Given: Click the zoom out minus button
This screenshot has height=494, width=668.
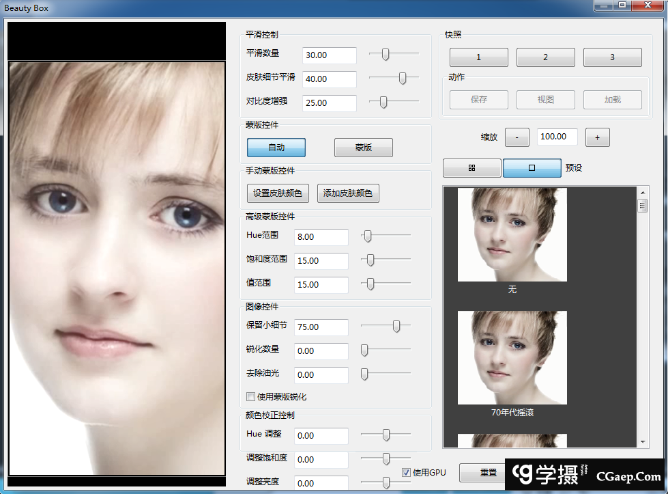Looking at the screenshot, I should coord(517,137).
